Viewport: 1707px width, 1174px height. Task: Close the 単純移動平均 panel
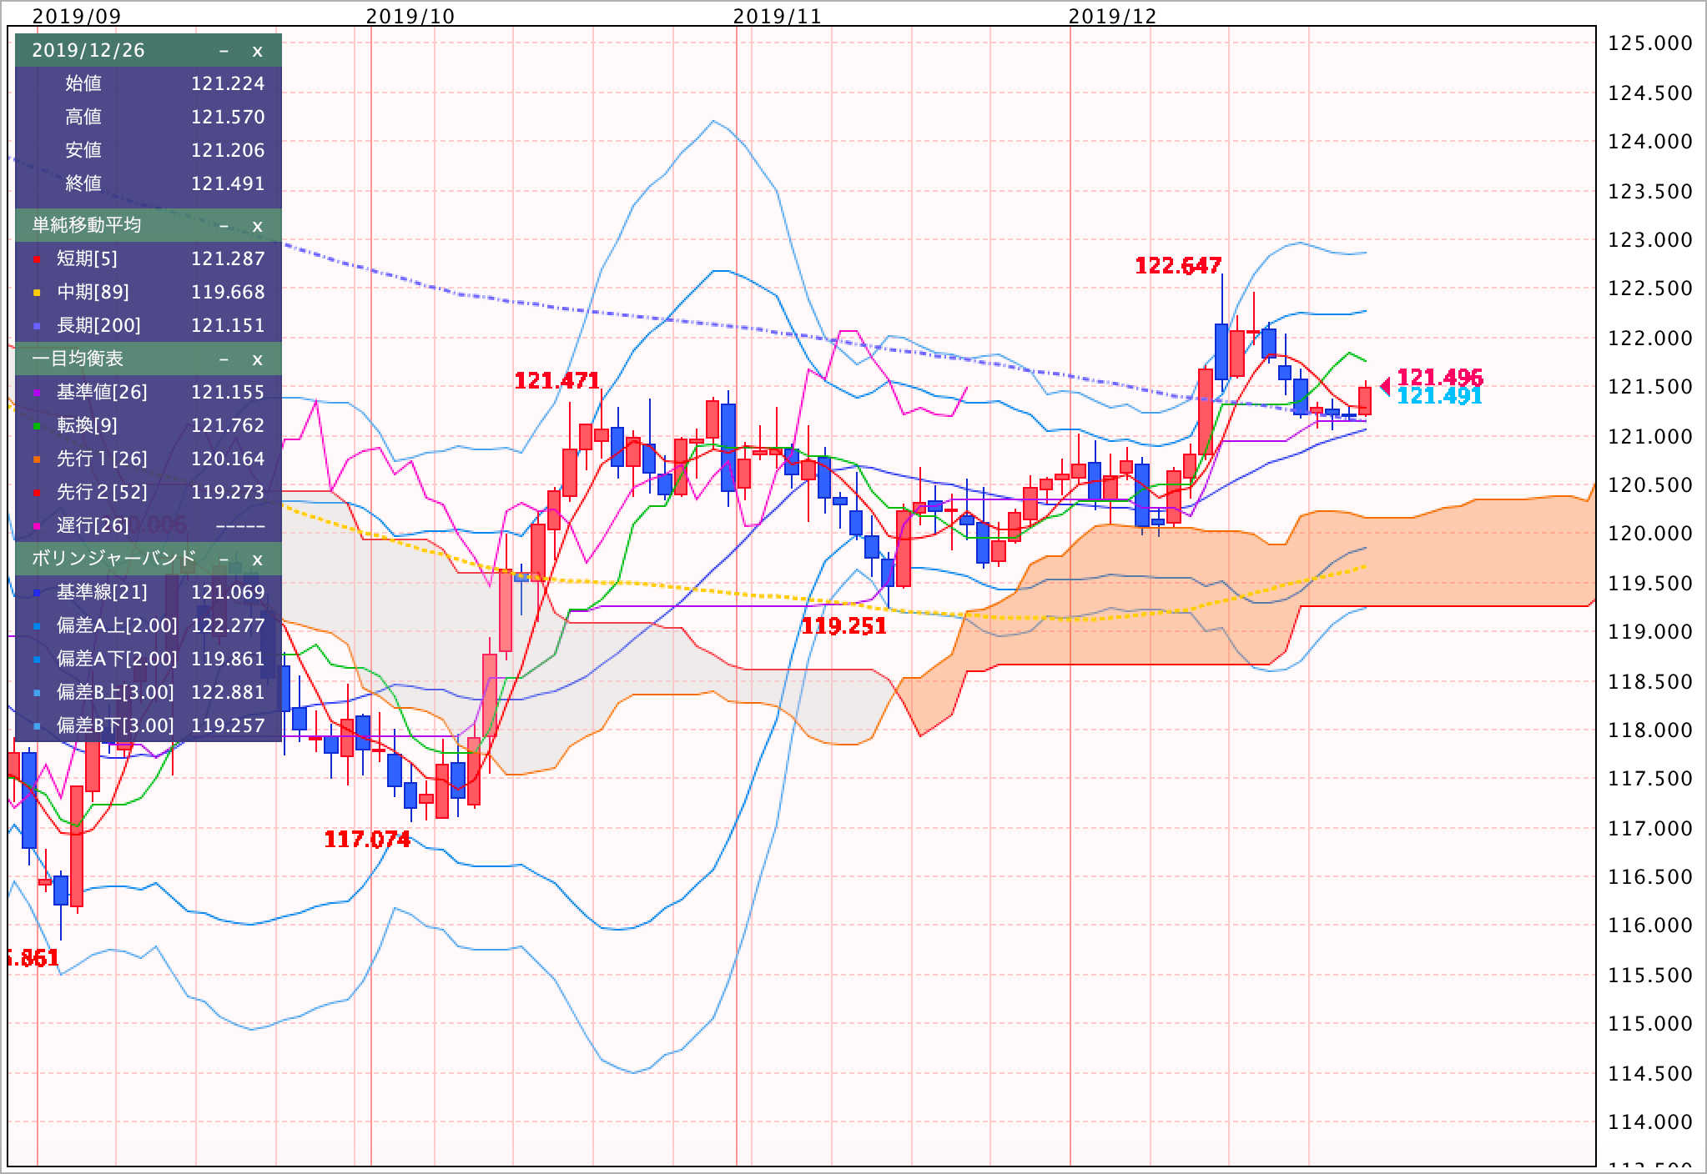(257, 226)
